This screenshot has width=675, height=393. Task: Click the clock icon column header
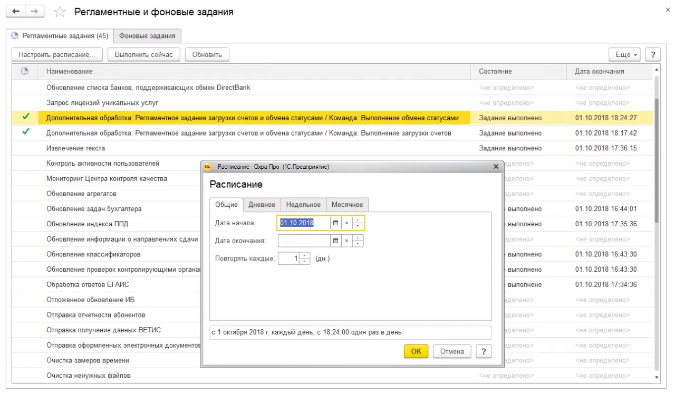coord(24,71)
